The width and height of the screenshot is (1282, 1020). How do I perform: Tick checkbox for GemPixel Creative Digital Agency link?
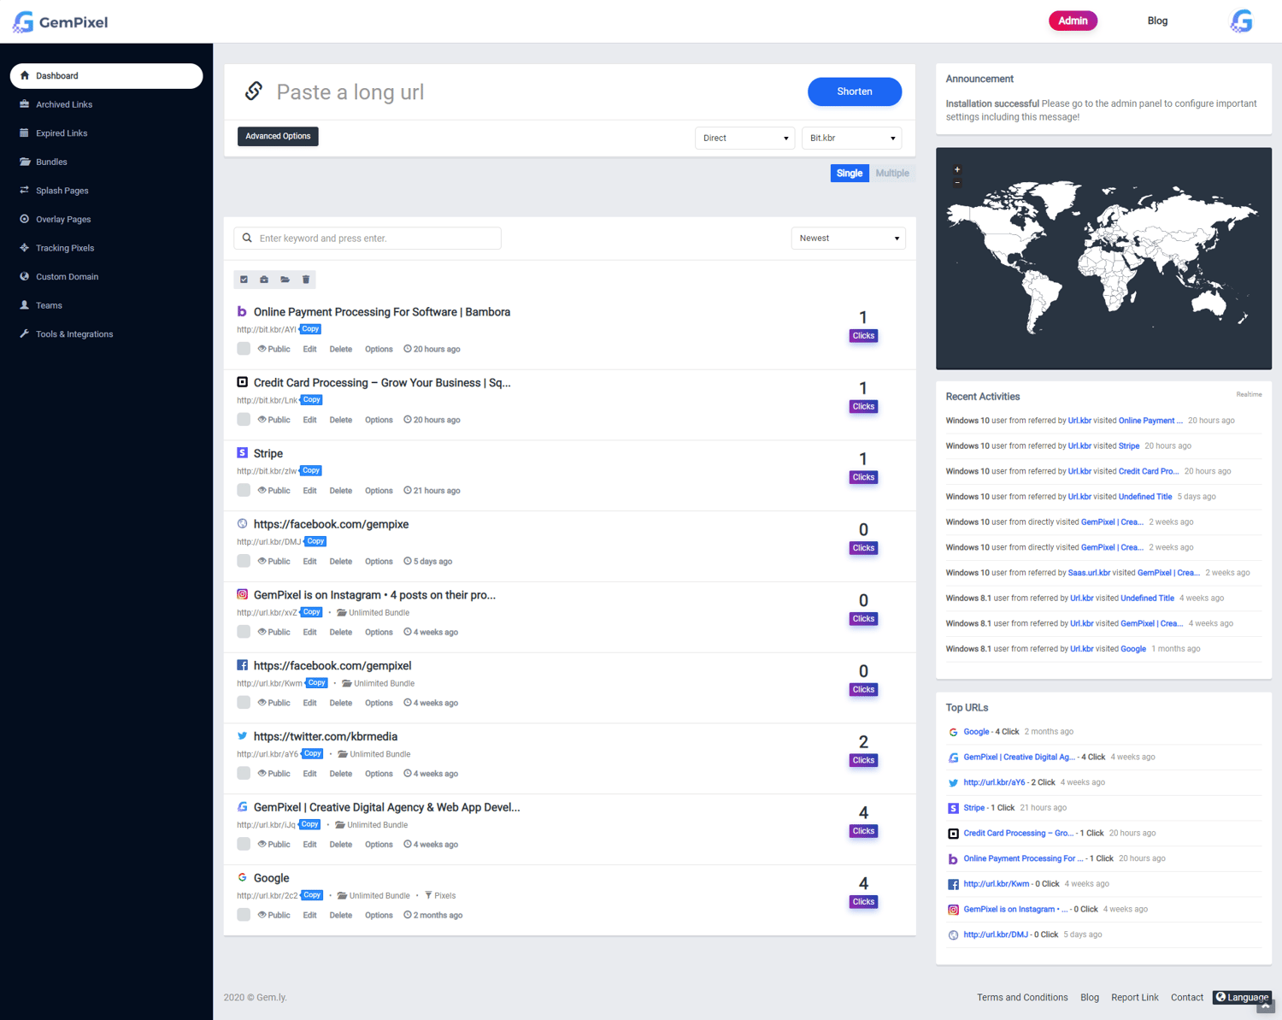(x=244, y=844)
